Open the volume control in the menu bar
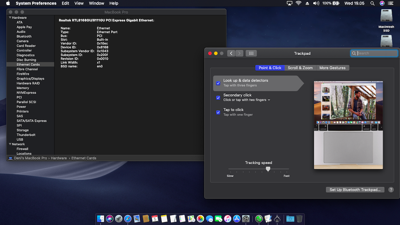 (316, 3)
